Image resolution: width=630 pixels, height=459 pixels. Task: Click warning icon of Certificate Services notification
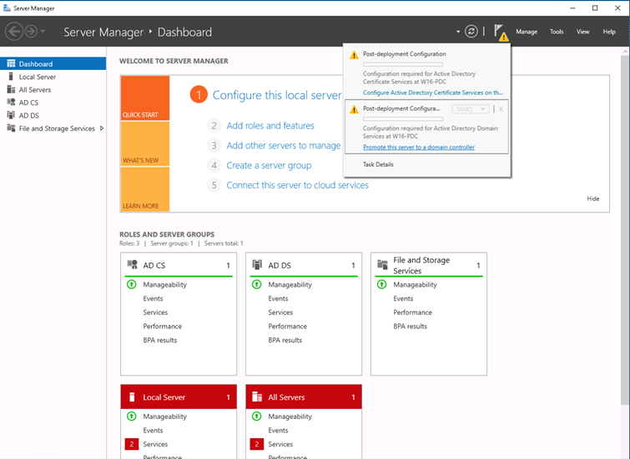tap(354, 55)
